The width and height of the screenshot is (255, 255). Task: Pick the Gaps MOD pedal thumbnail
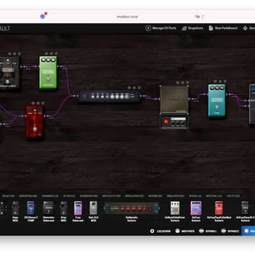pos(15,208)
